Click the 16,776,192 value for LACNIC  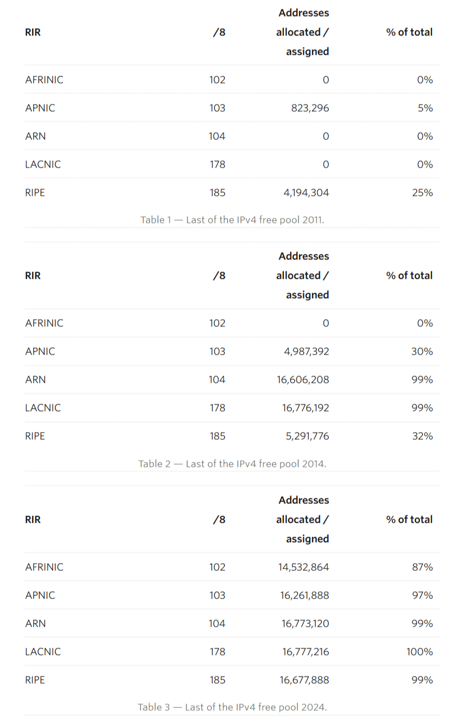tap(305, 408)
